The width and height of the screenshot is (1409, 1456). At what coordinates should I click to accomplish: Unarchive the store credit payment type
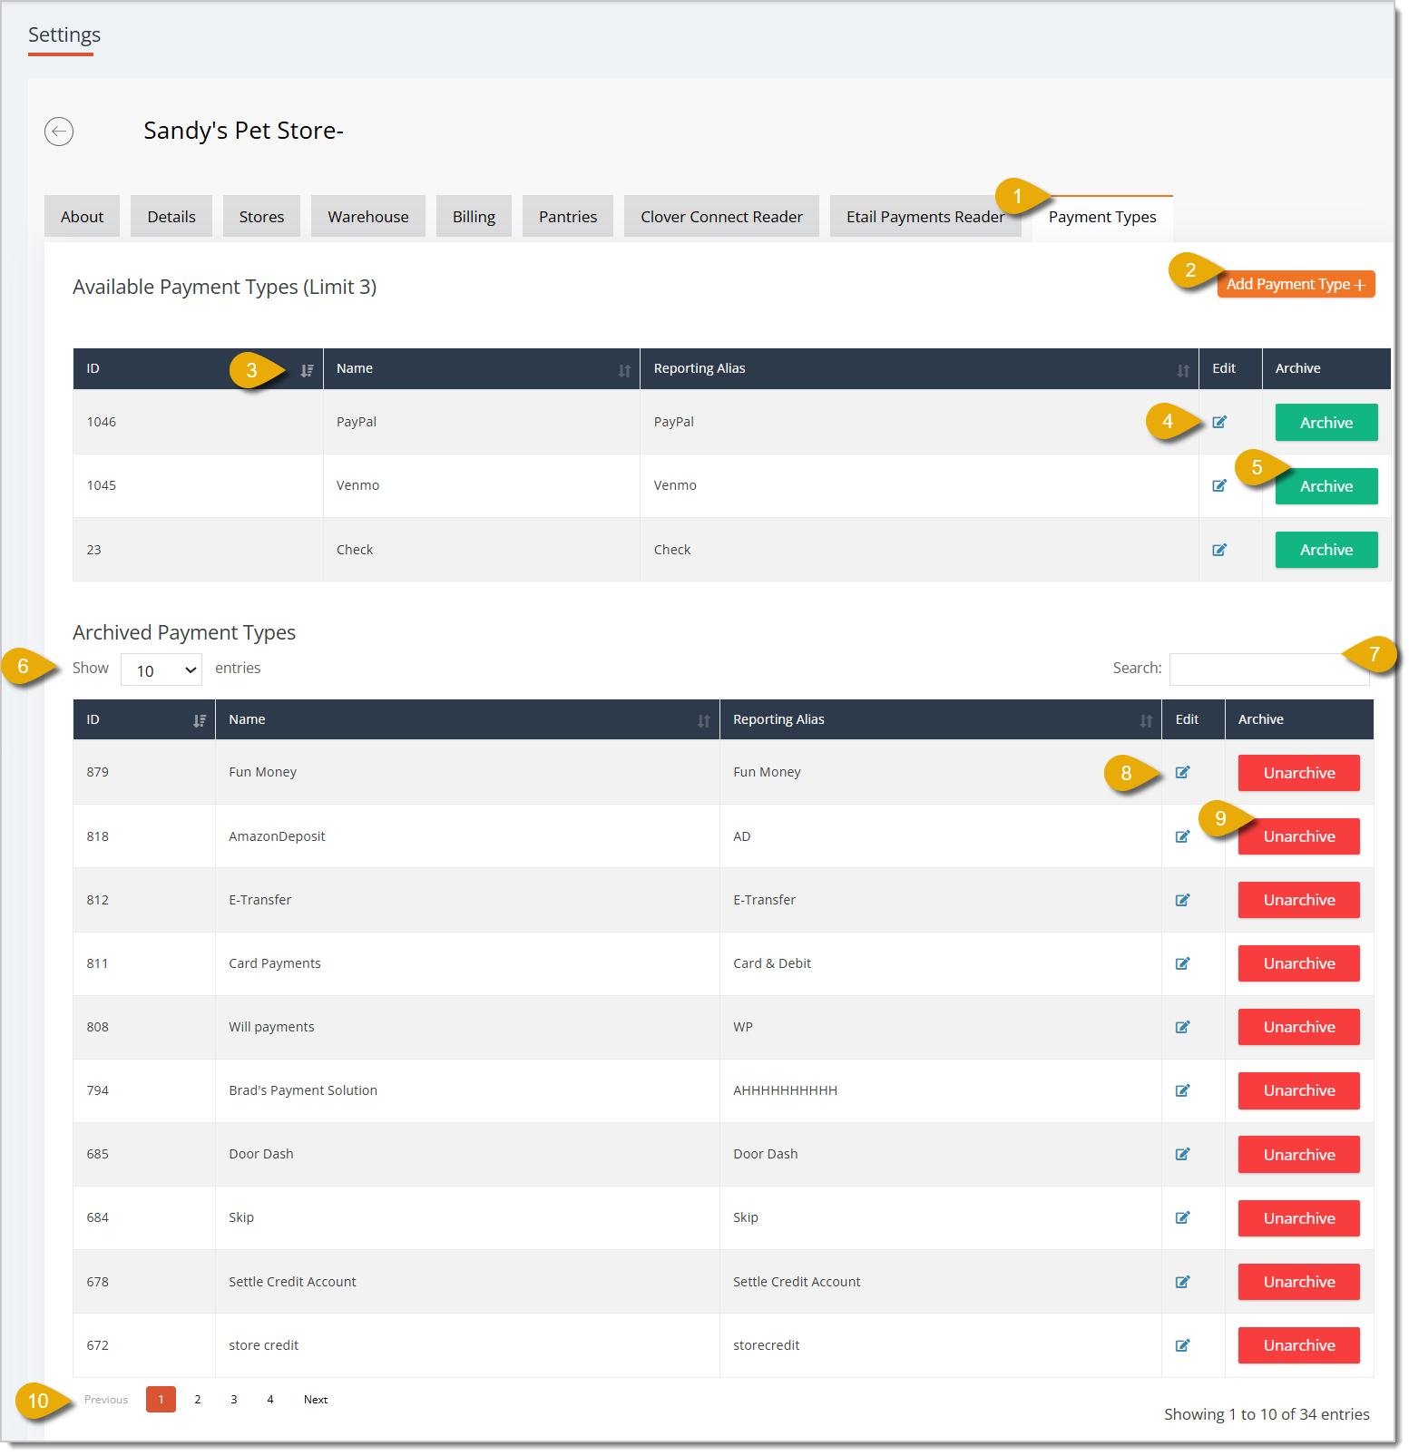tap(1299, 1345)
